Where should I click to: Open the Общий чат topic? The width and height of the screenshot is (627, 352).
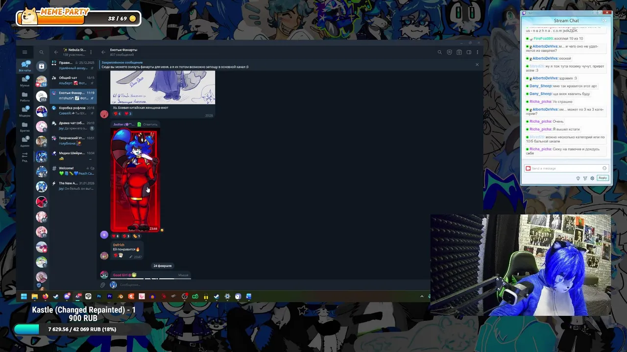point(73,81)
